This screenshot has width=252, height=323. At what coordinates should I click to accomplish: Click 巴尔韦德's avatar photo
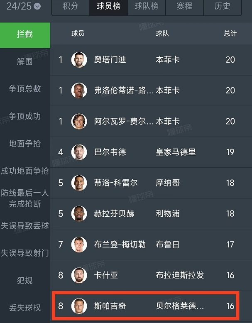(x=79, y=152)
